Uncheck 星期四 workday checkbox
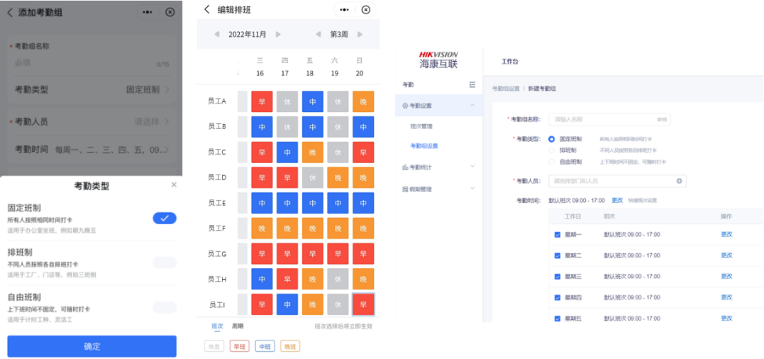The image size is (764, 359). (558, 297)
